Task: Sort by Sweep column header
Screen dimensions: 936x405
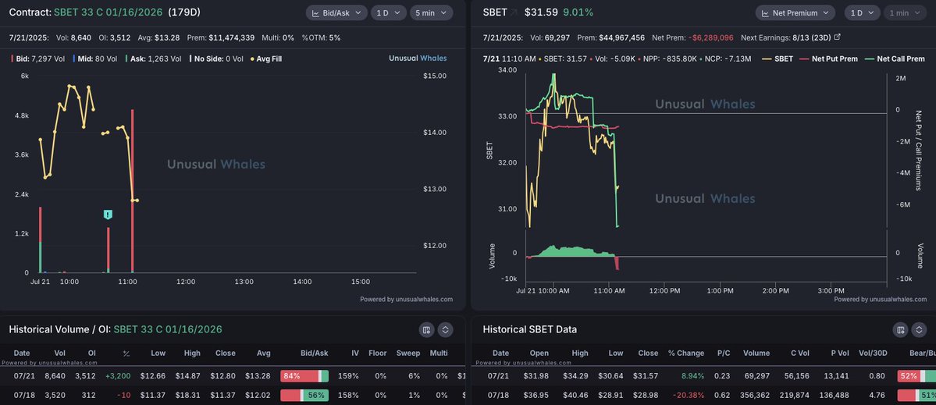Action: [408, 353]
